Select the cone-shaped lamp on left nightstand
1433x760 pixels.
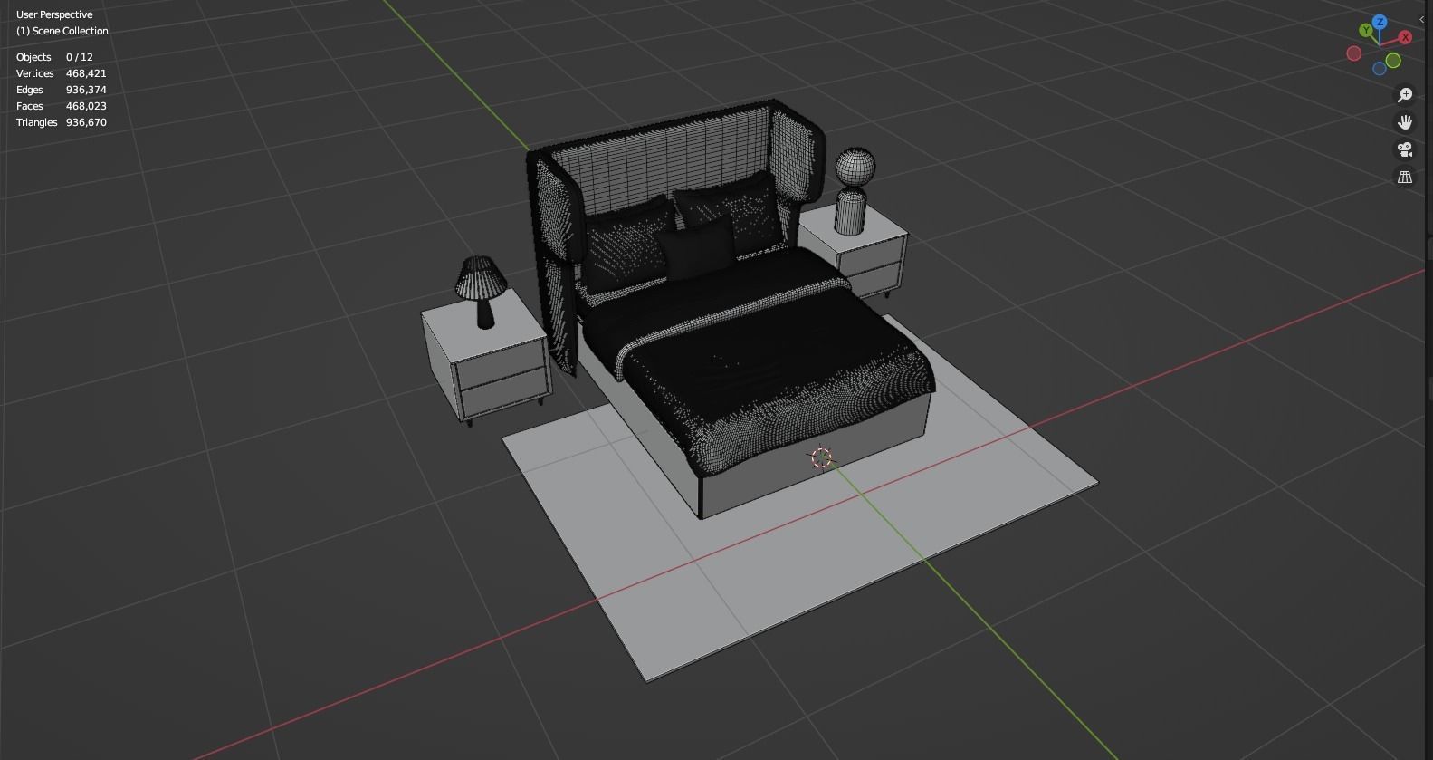click(481, 291)
